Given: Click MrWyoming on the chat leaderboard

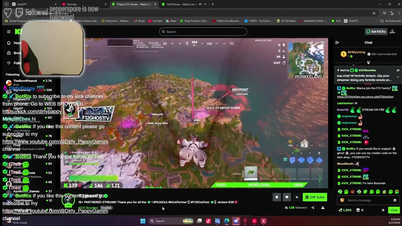Looking at the screenshot, I should pos(356,52).
